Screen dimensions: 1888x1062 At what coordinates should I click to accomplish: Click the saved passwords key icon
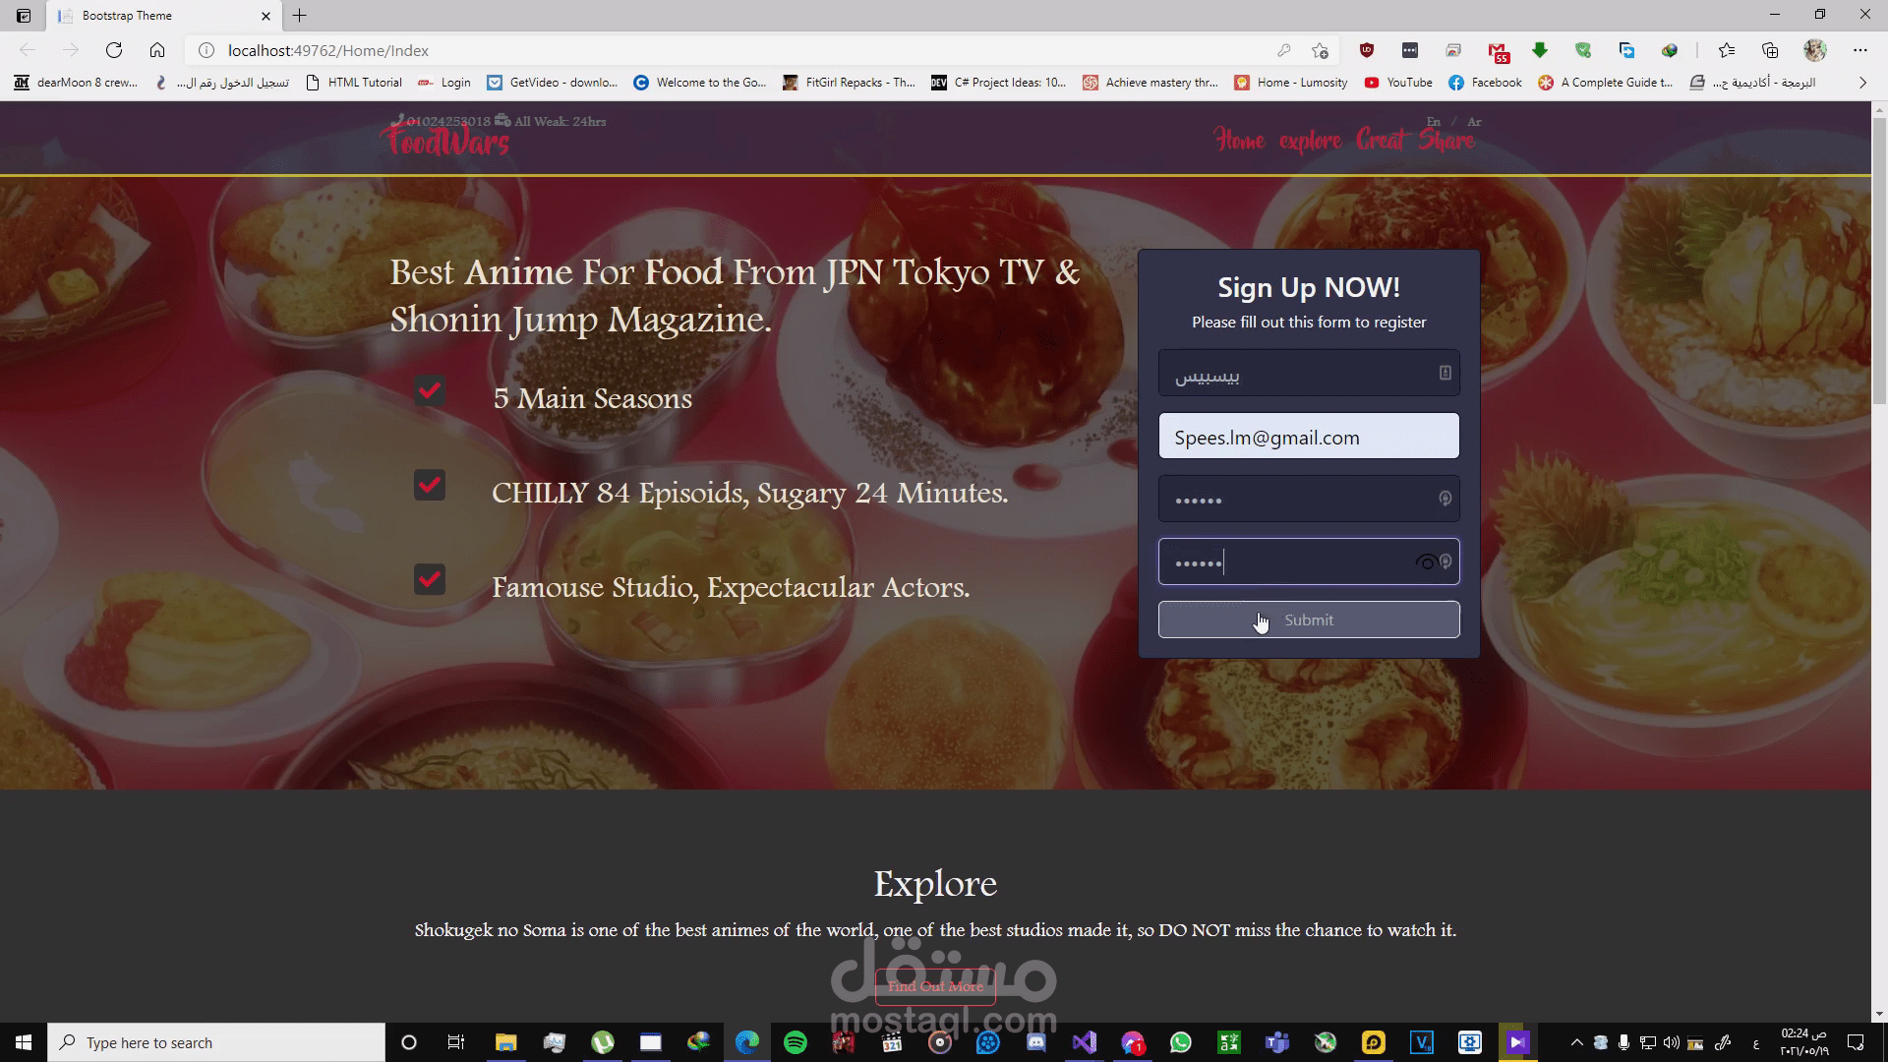click(x=1283, y=50)
